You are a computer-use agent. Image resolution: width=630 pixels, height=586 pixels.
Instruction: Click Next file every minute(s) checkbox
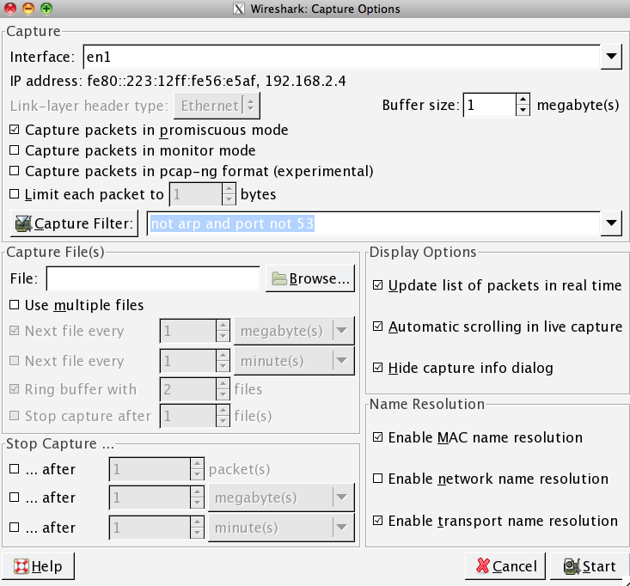tap(15, 361)
